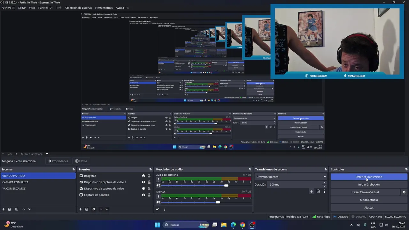The width and height of the screenshot is (409, 230).
Task: Zoom in preview with plus icon
Action: (17, 154)
